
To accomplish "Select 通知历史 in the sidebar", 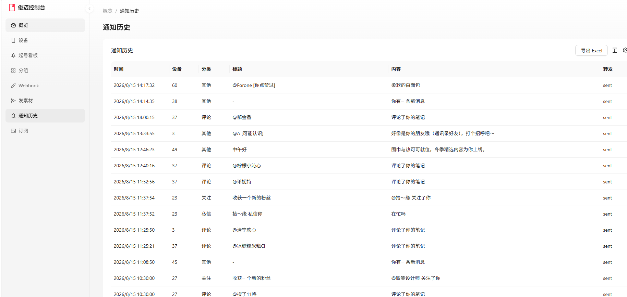I will tap(45, 116).
